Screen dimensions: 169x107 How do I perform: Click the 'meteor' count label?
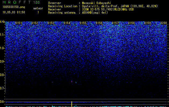point(38,8)
